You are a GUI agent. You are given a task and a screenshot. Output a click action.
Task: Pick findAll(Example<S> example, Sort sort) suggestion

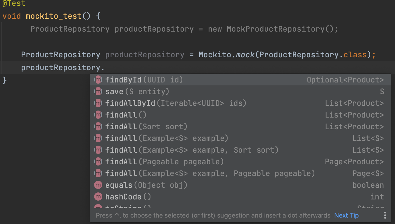[x=240, y=150]
